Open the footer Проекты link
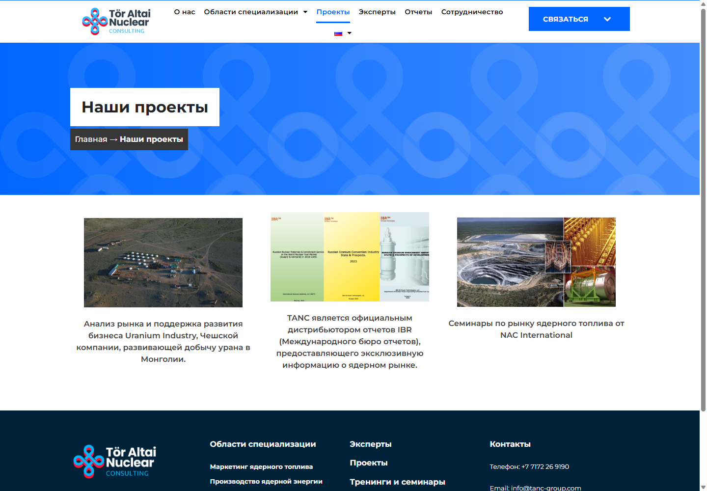The width and height of the screenshot is (707, 491). 369,463
